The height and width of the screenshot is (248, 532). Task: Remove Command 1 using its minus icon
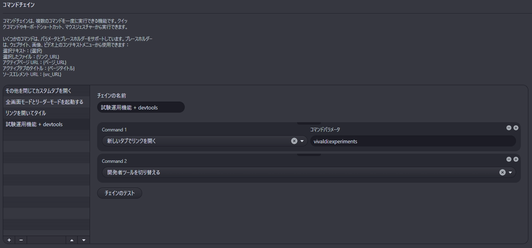pos(509,128)
